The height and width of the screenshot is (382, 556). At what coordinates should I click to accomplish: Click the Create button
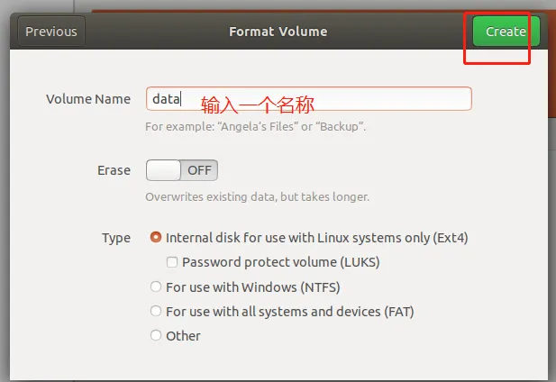[505, 32]
